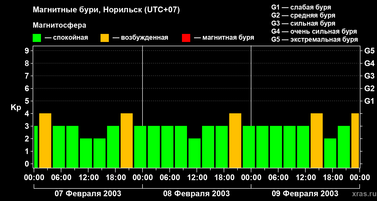Click the Kp 2 bar on 08 Февраля
Screen dimensions: 377x201
[x=195, y=153]
